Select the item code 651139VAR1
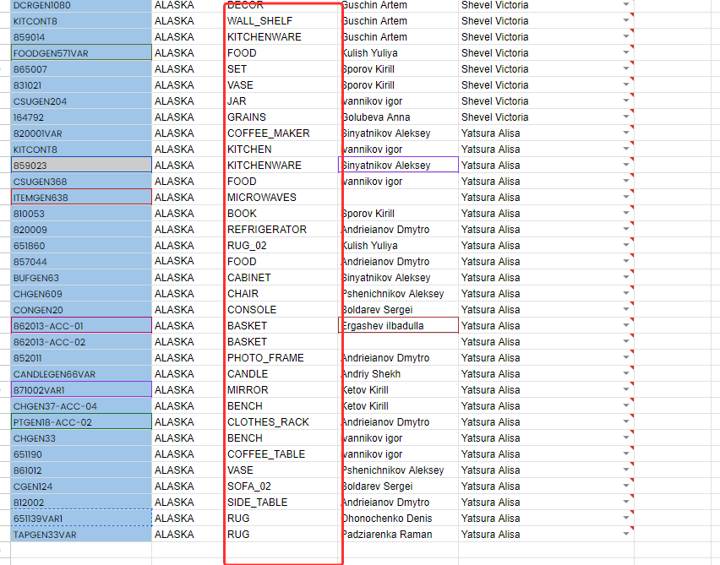 81,519
